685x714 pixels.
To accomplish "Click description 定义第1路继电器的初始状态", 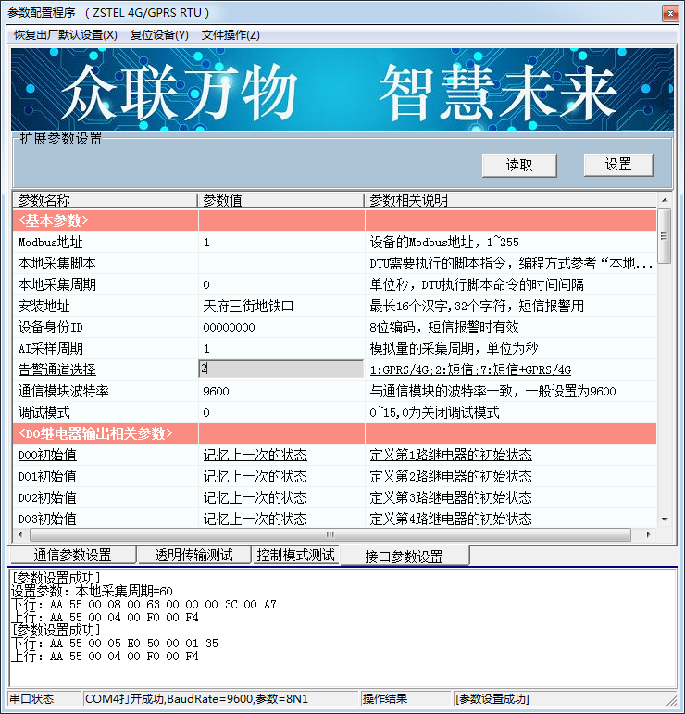I will 451,455.
